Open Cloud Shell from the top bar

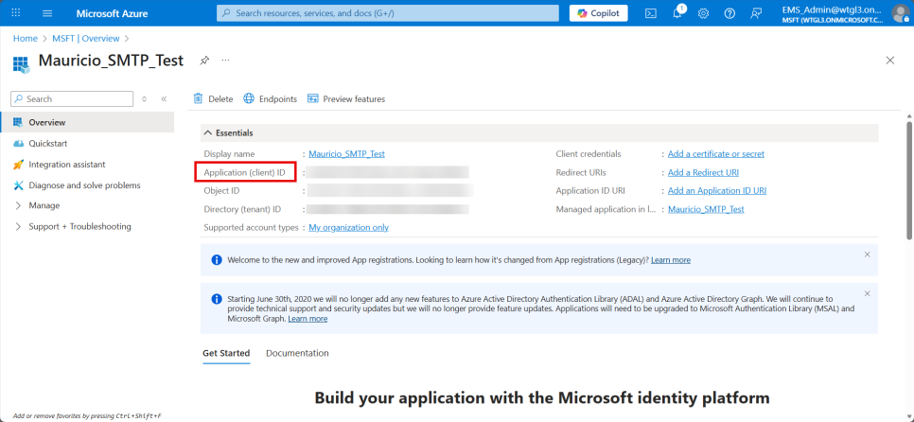coord(651,13)
